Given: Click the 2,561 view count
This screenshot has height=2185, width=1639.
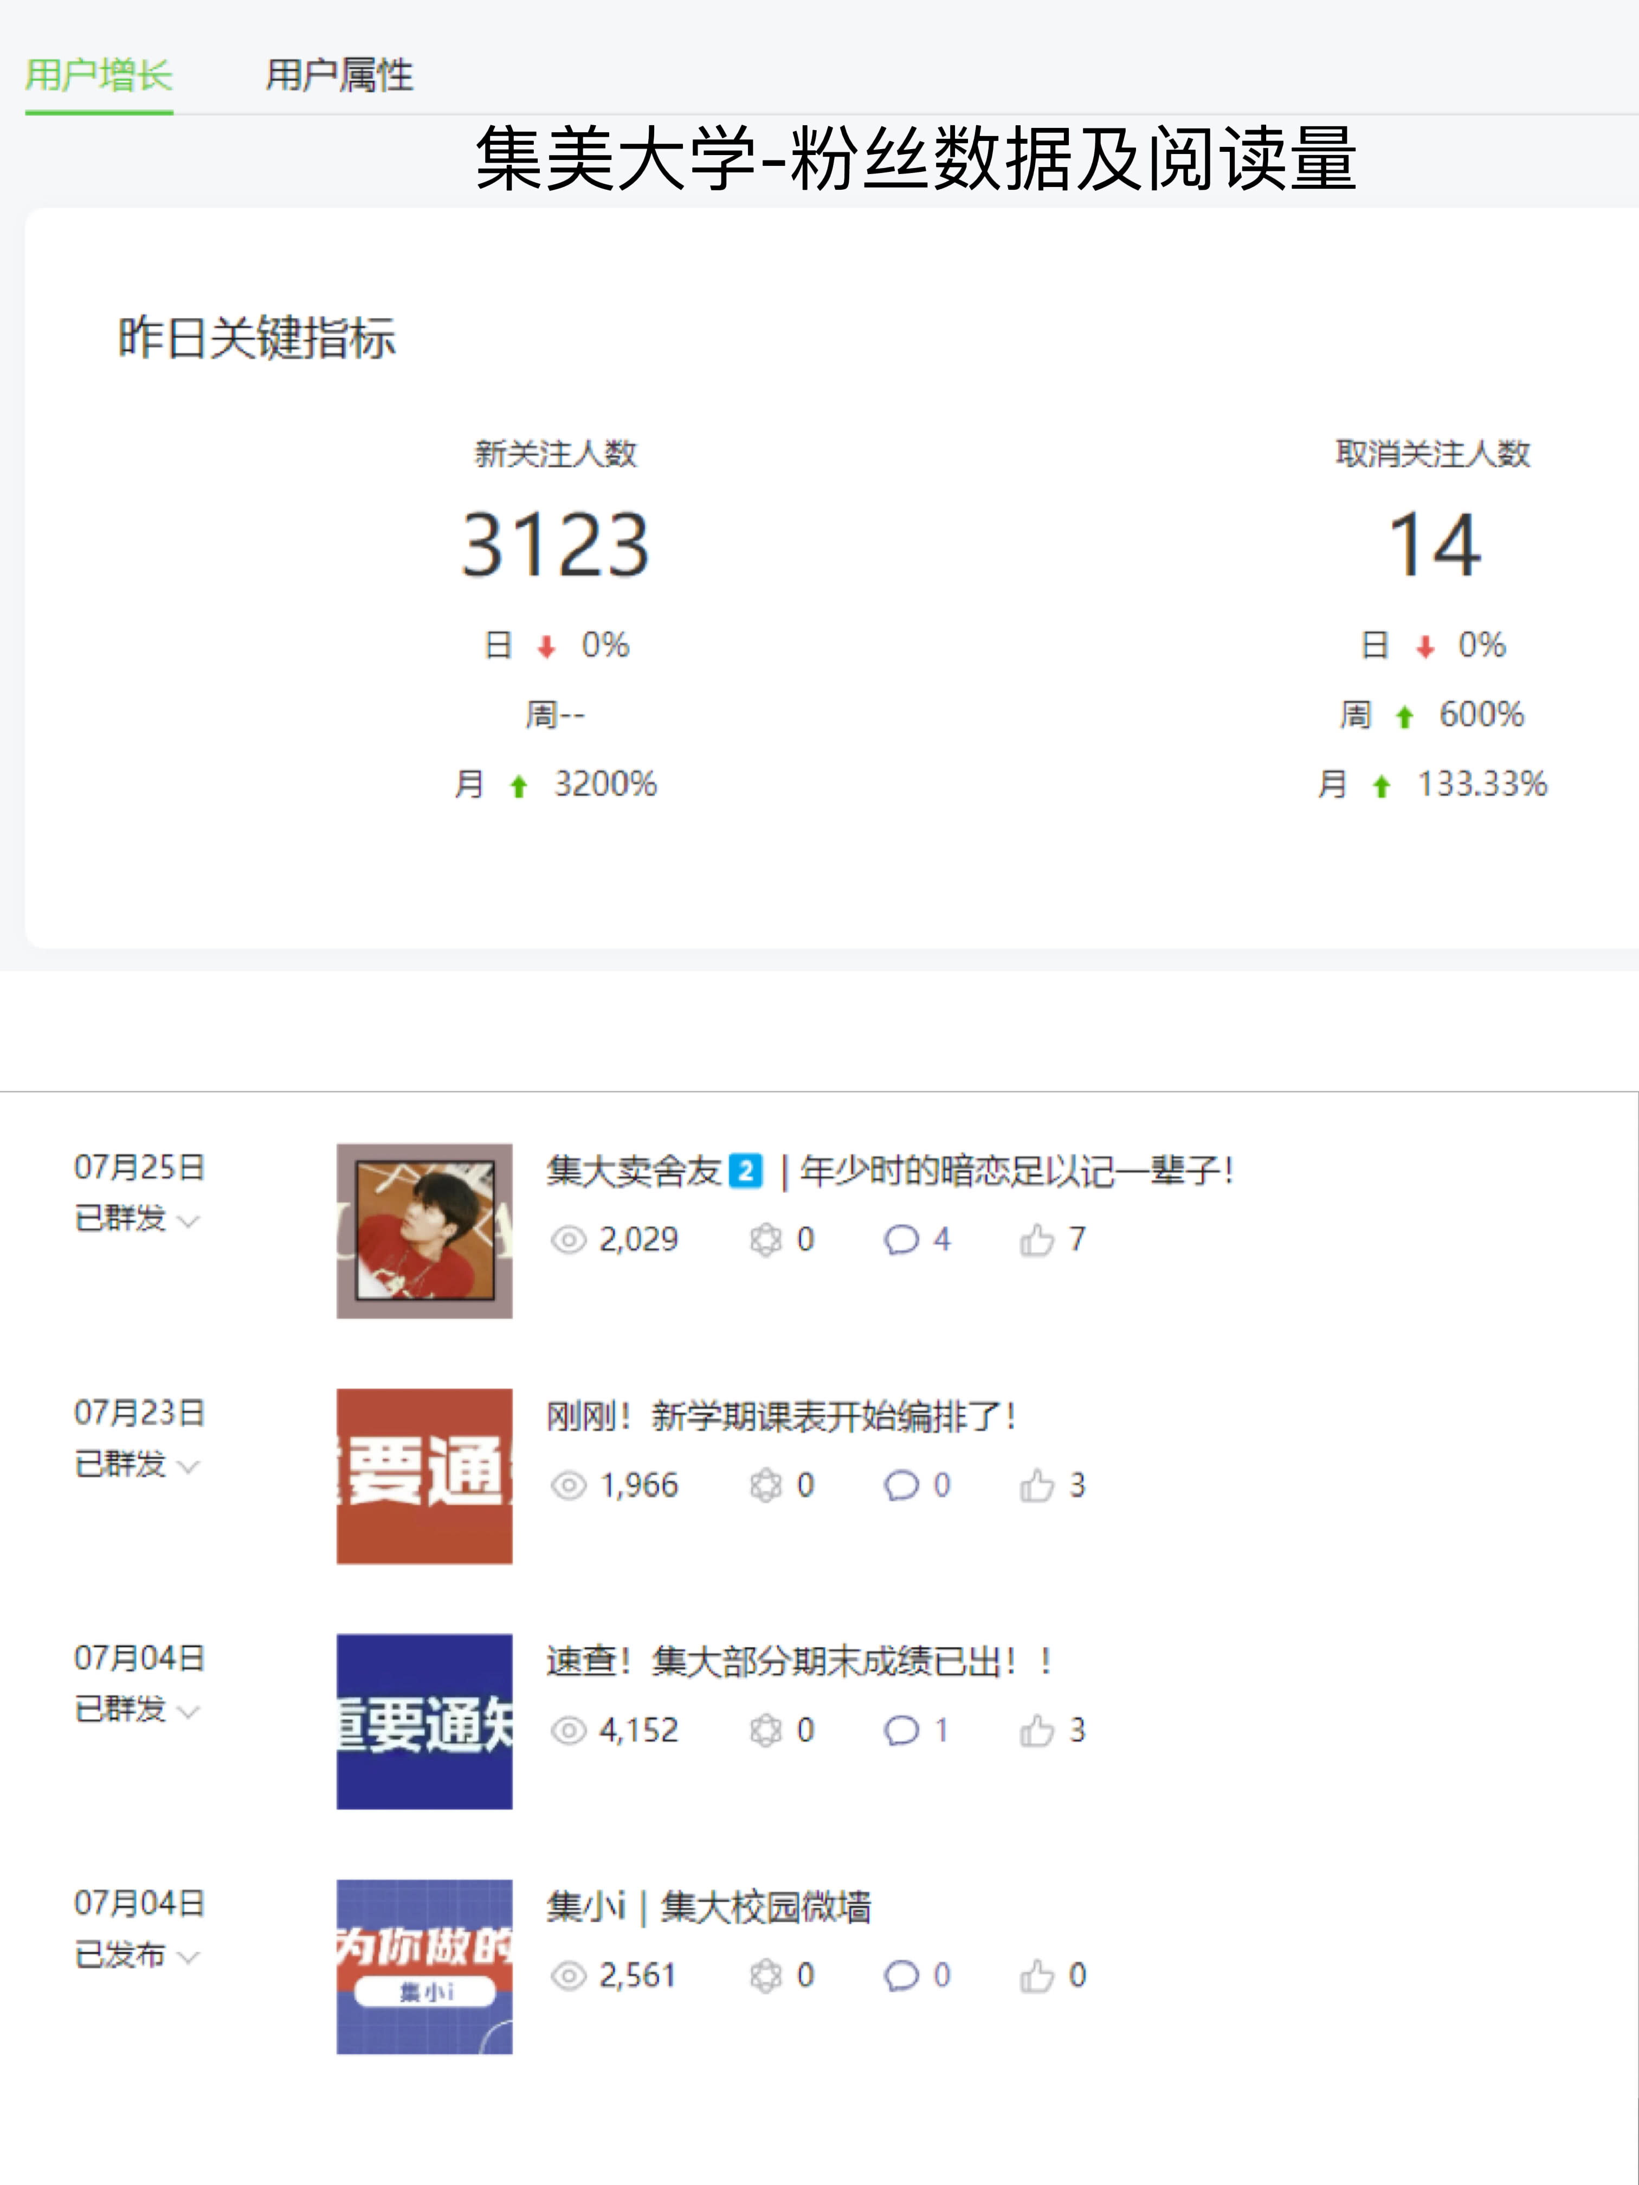Looking at the screenshot, I should point(638,1976).
